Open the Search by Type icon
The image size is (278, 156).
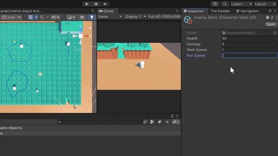coord(152,122)
